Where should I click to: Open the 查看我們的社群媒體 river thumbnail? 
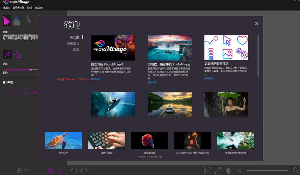pyautogui.click(x=236, y=140)
